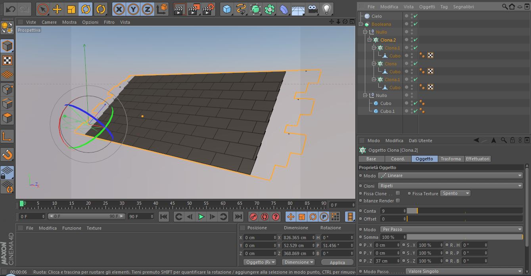Collapse the Booleana tree node
The height and width of the screenshot is (276, 531).
[x=361, y=24]
